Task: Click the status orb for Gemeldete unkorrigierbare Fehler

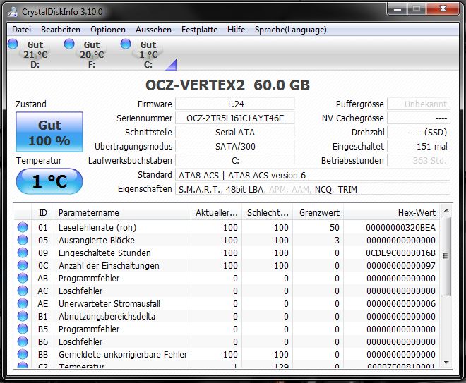Action: [x=23, y=355]
